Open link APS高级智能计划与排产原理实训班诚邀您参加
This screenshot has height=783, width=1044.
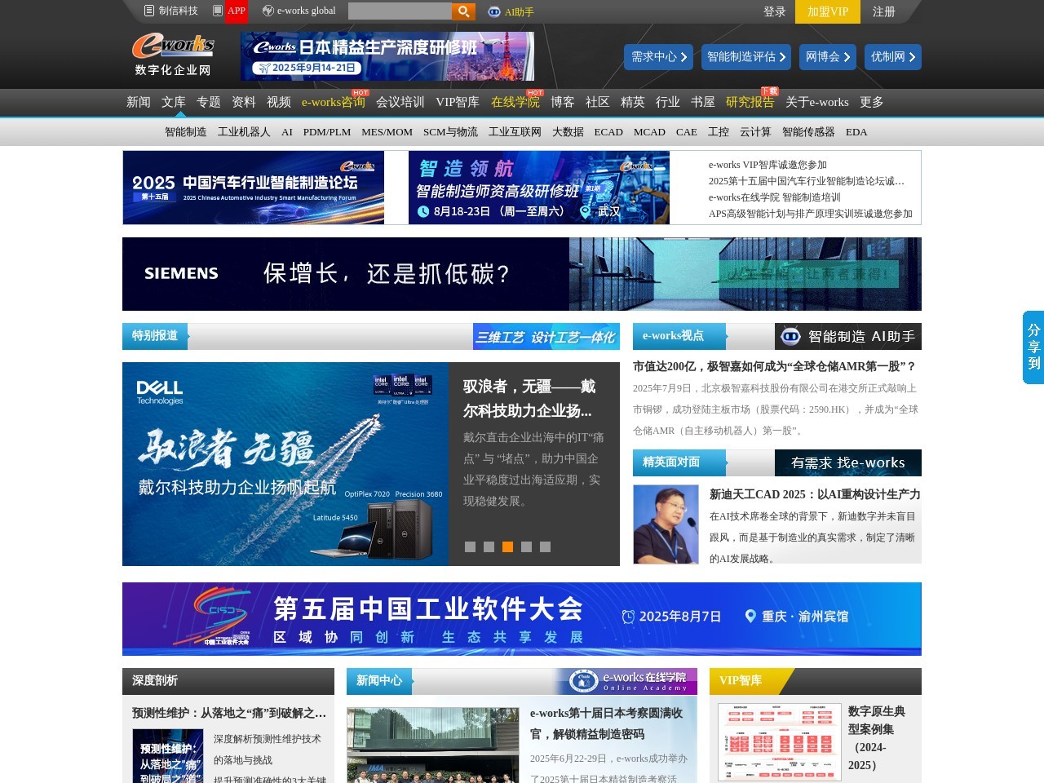click(811, 214)
